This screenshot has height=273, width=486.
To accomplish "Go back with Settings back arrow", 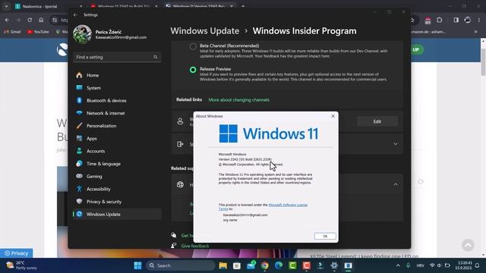I will (x=75, y=15).
